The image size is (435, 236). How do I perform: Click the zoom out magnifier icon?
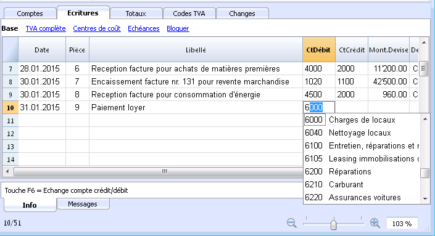292,222
